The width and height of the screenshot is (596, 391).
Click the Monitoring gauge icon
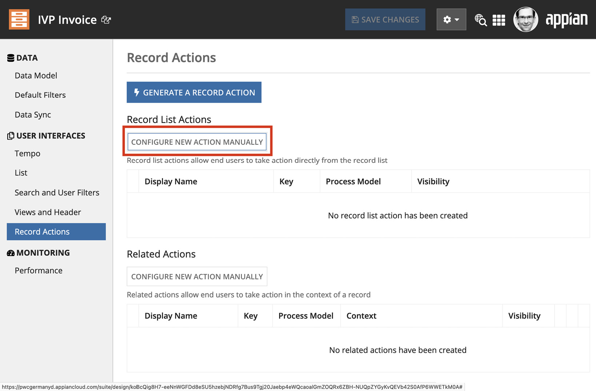click(x=11, y=253)
